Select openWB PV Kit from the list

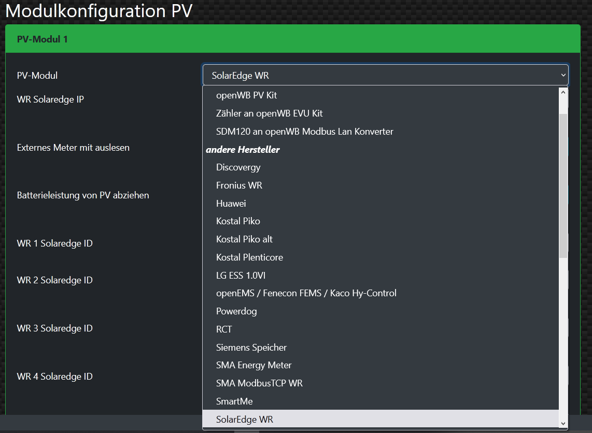pos(246,95)
